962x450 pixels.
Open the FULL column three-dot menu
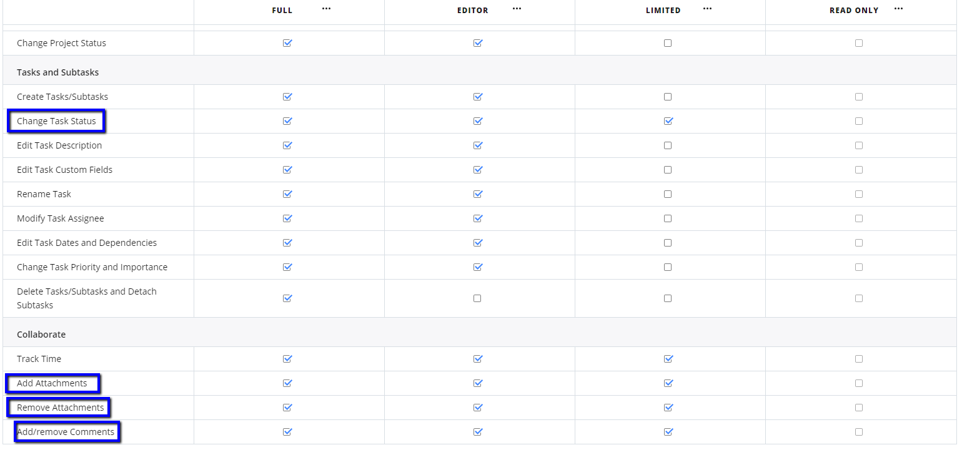coord(326,9)
